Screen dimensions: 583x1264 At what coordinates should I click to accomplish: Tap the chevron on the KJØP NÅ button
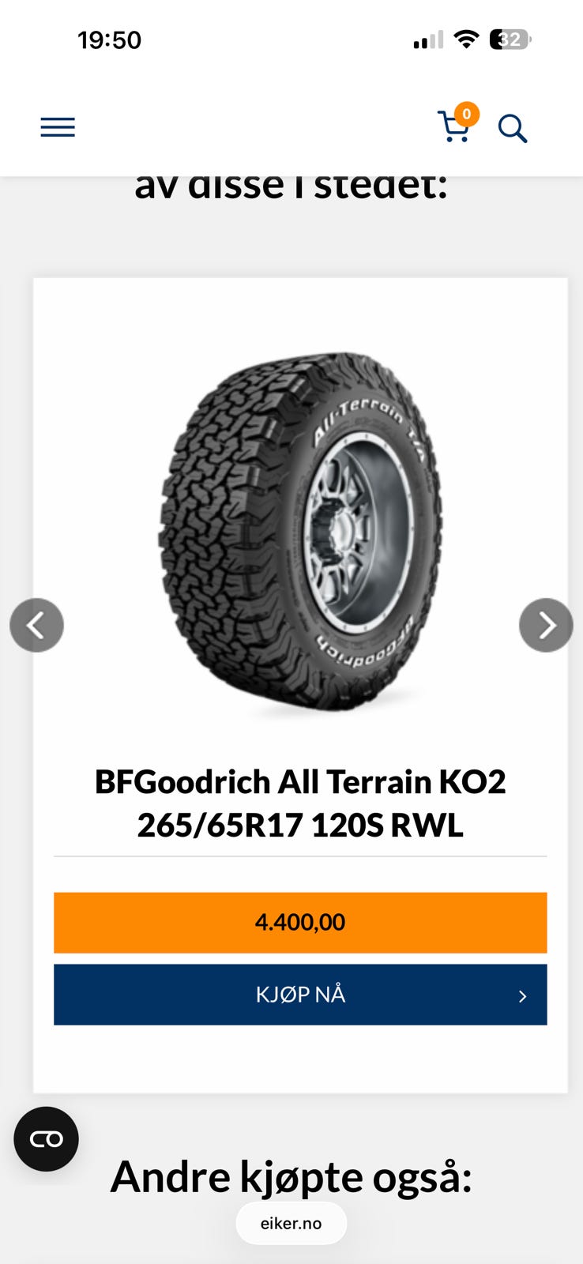(x=522, y=996)
